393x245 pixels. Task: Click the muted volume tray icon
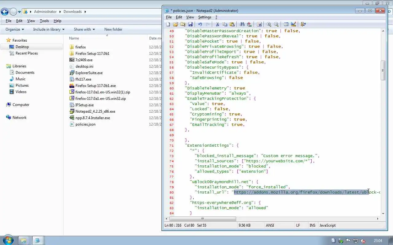(x=363, y=241)
